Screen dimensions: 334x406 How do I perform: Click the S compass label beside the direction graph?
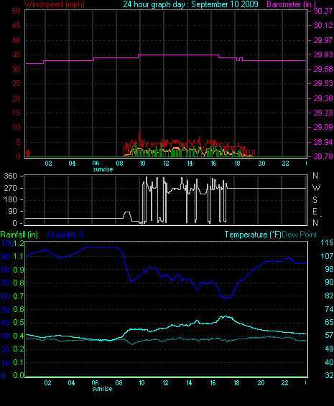coord(315,200)
